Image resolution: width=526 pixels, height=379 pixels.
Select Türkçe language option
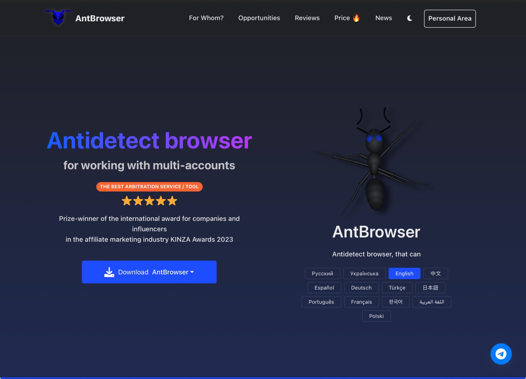(397, 287)
